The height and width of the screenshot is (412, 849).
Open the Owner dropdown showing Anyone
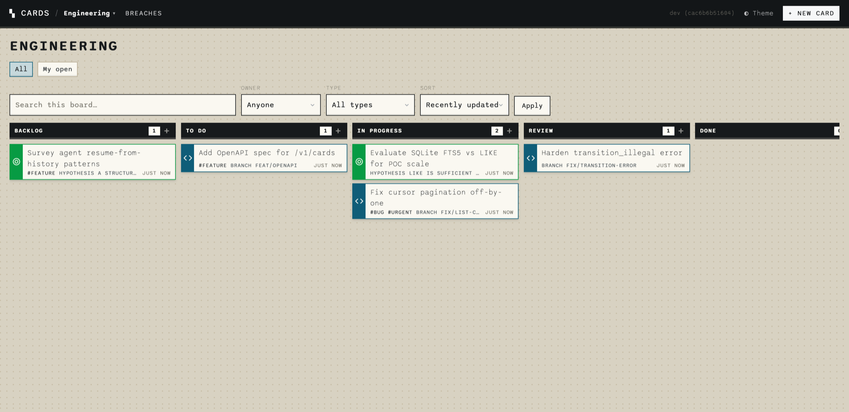pyautogui.click(x=281, y=105)
